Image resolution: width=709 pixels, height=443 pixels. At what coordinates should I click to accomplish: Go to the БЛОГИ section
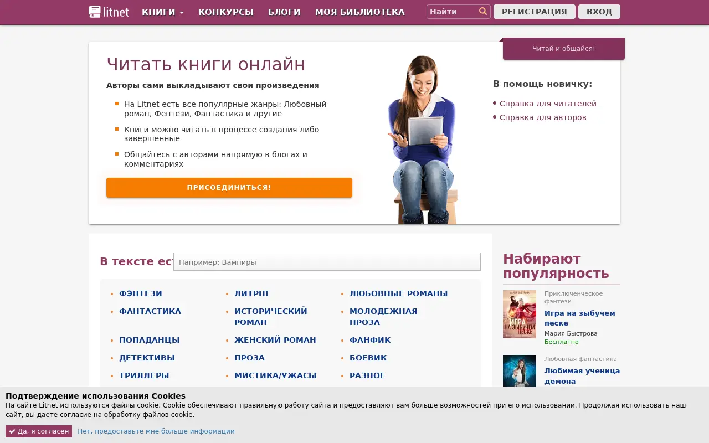284,12
